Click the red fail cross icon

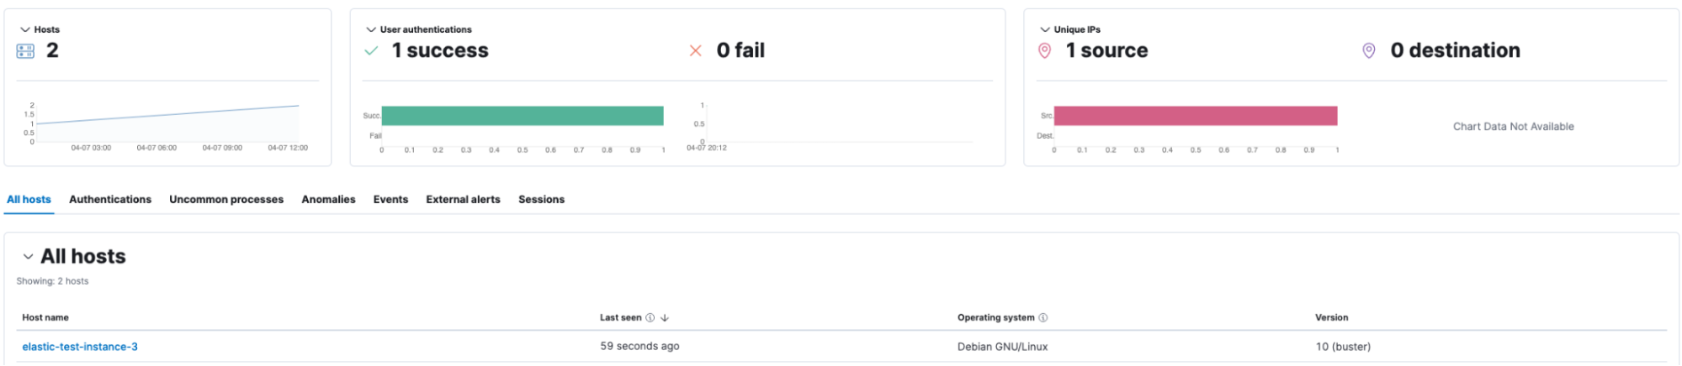pos(696,51)
